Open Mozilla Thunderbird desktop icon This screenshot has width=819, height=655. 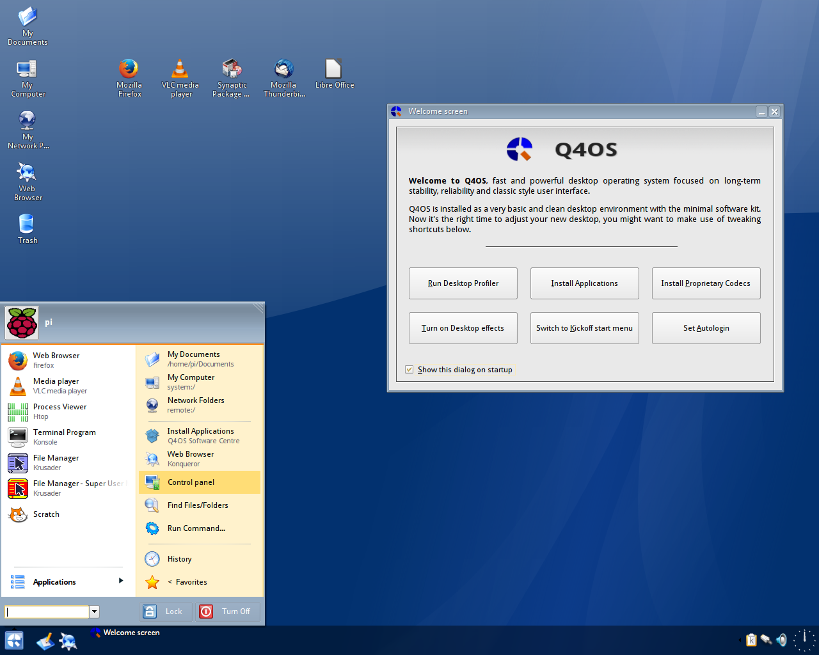(x=284, y=77)
